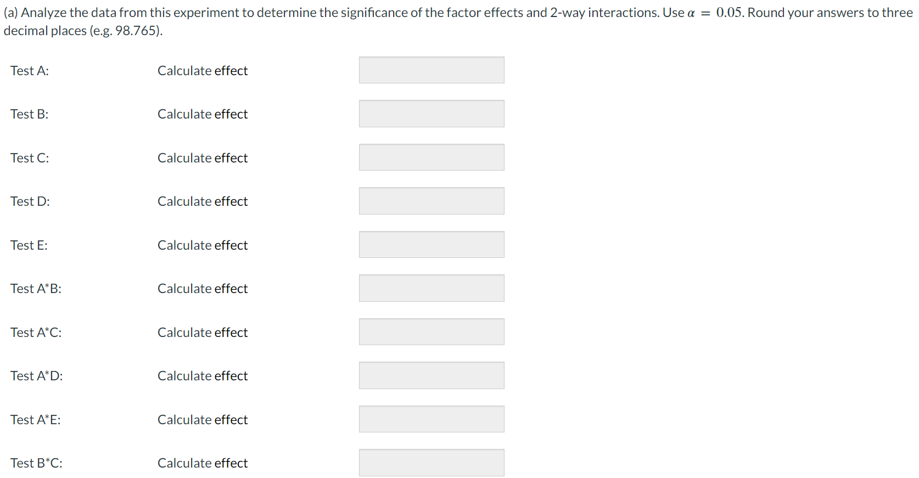919x478 pixels.
Task: Select 'Calculate effect' text next to Test C
Action: pyautogui.click(x=203, y=158)
